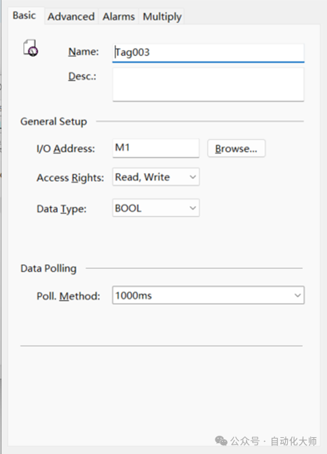Image resolution: width=327 pixels, height=454 pixels.
Task: Click the I/O Address field showing M1
Action: 156,148
